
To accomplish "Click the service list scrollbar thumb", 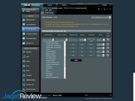I will click(x=65, y=62).
